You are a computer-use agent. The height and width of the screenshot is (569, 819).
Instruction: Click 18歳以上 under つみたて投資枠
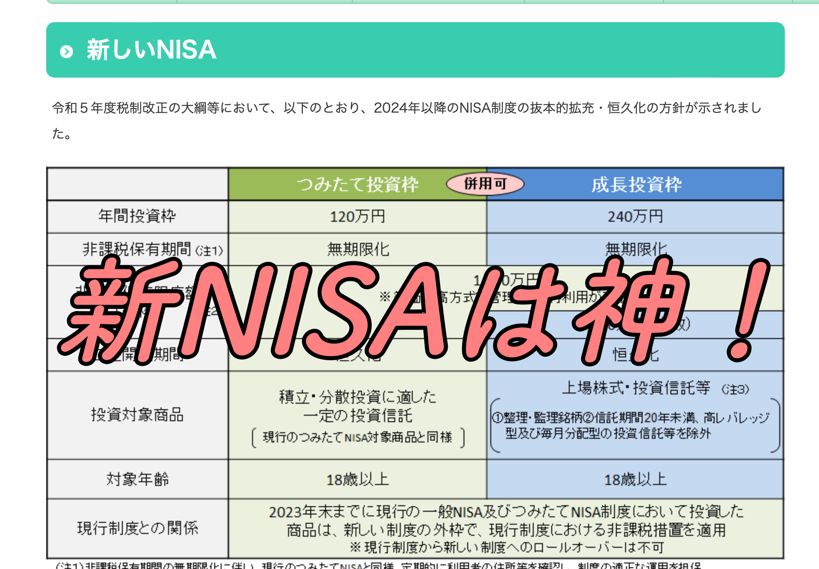pyautogui.click(x=357, y=480)
